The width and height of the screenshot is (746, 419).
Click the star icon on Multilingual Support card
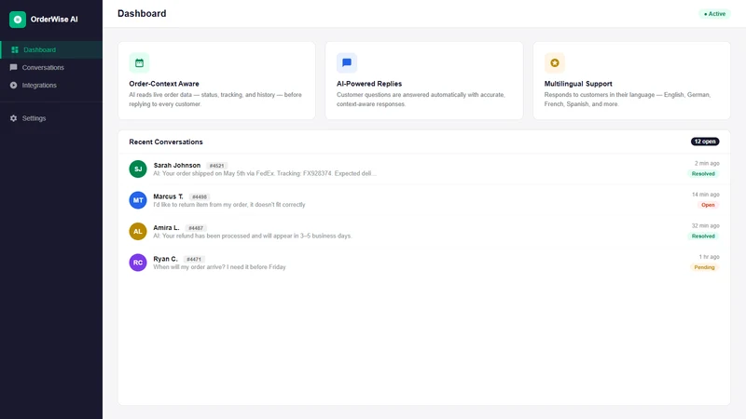pos(554,62)
